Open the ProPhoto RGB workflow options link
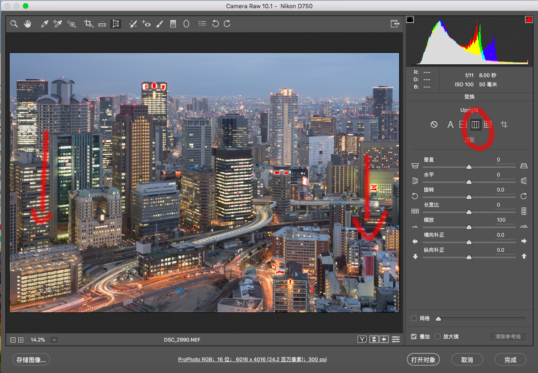The width and height of the screenshot is (538, 373). 252,360
